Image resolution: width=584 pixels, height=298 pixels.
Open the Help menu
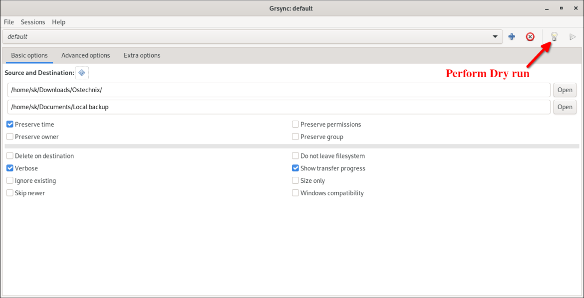(58, 22)
